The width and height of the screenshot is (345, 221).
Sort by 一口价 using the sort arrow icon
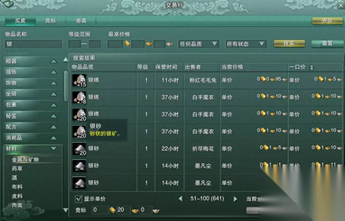coord(311,67)
